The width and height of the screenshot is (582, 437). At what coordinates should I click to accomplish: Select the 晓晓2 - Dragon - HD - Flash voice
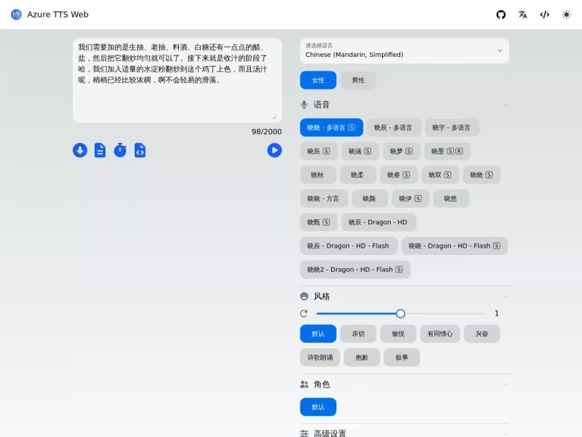[x=355, y=269]
